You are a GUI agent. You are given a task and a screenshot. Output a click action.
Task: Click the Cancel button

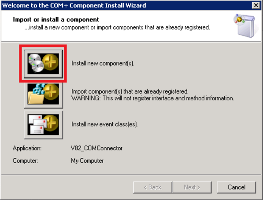click(236, 187)
